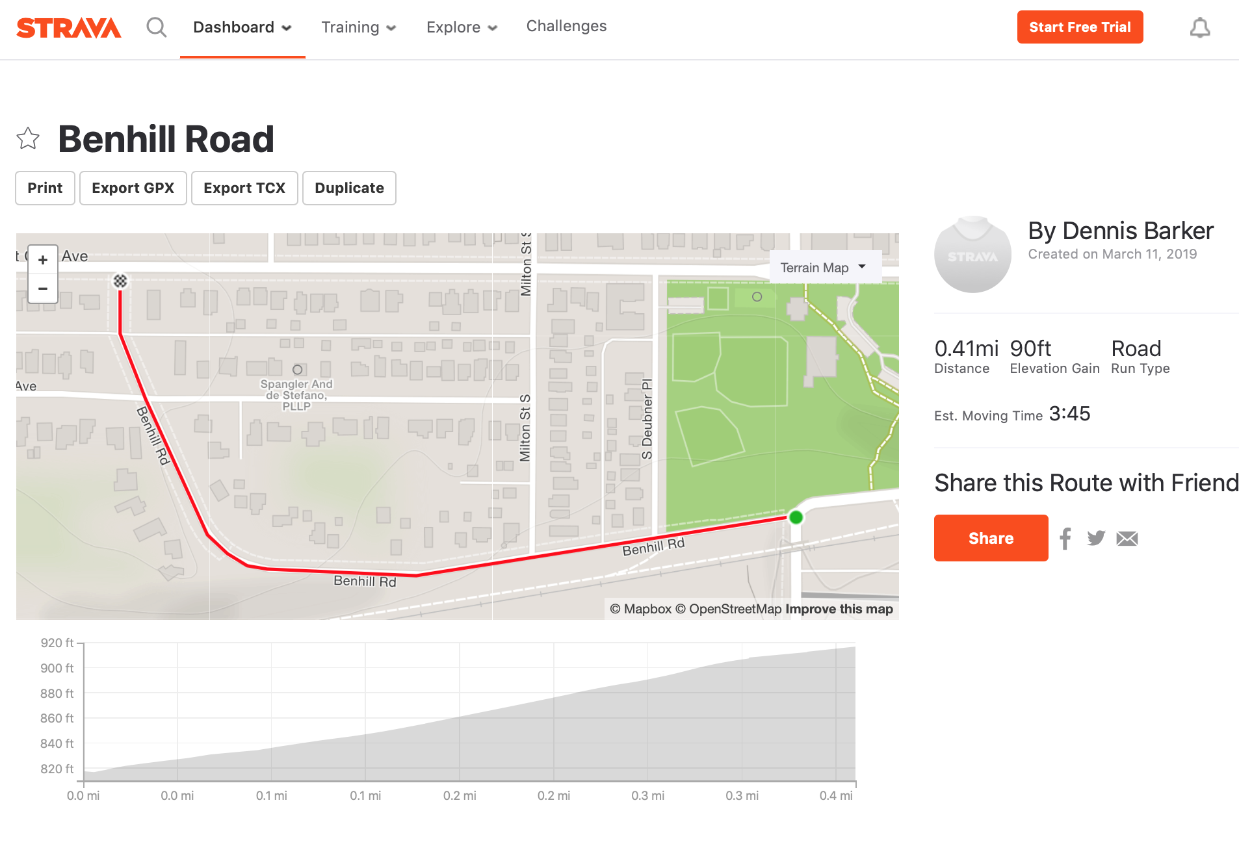Share route via Twitter icon

[1096, 538]
